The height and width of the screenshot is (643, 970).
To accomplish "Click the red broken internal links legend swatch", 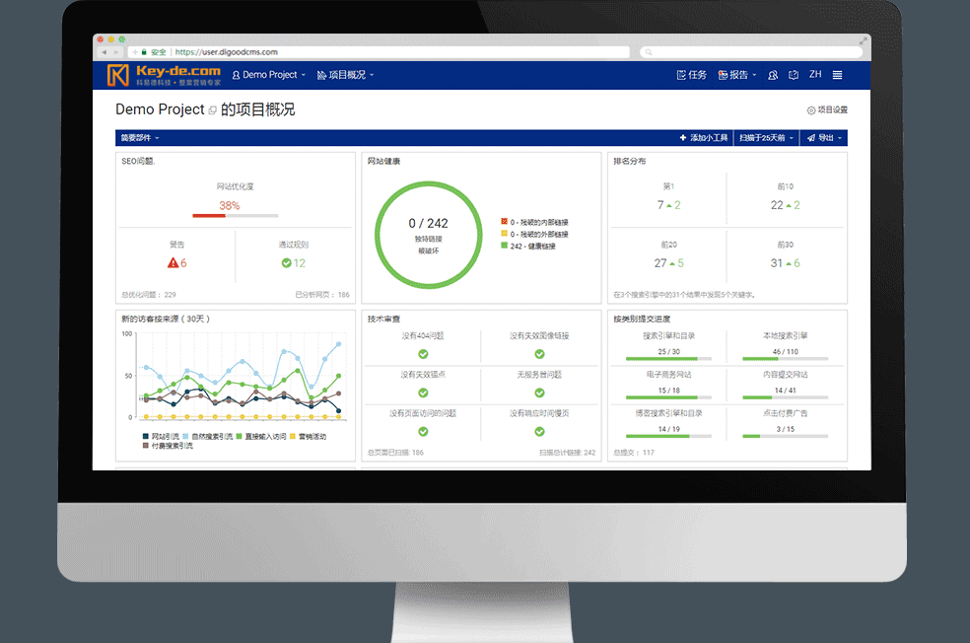I will [504, 222].
